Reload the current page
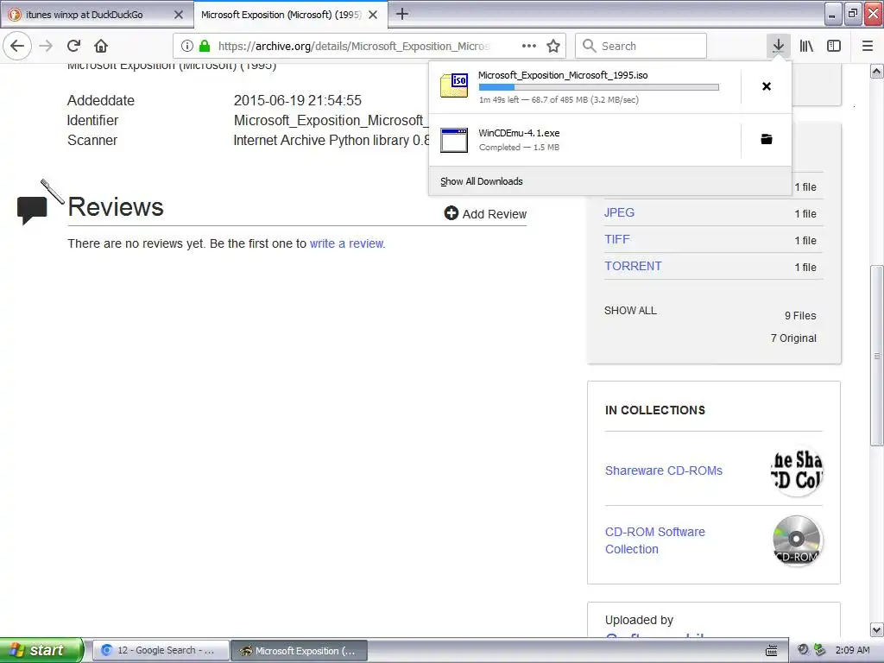 [x=73, y=46]
